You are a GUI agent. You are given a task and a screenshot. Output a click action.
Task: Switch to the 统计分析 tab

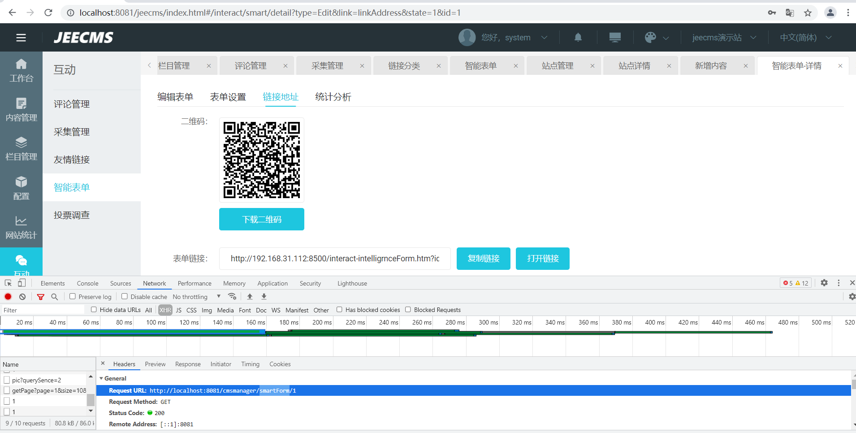(x=333, y=97)
